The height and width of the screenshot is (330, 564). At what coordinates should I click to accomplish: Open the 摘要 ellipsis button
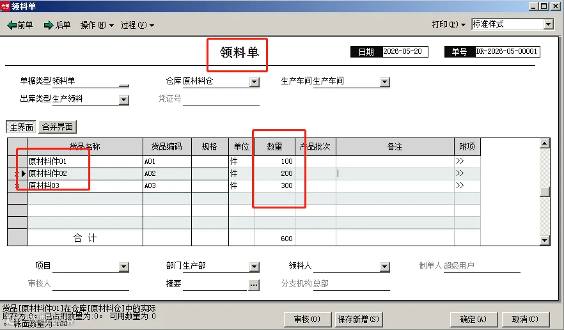(x=254, y=285)
